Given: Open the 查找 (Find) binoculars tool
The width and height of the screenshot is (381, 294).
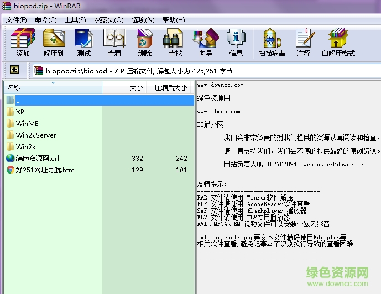Looking at the screenshot, I should point(173,38).
